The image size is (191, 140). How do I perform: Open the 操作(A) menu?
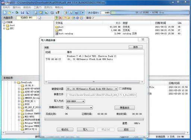pyautogui.click(x=16, y=7)
